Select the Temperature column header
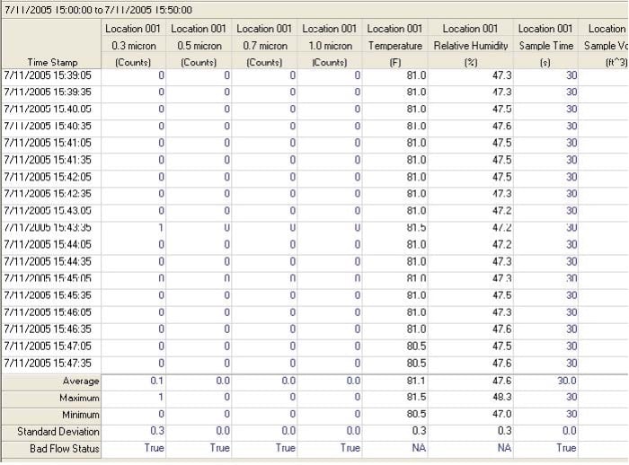Viewport: 629px width, 465px height. point(395,45)
